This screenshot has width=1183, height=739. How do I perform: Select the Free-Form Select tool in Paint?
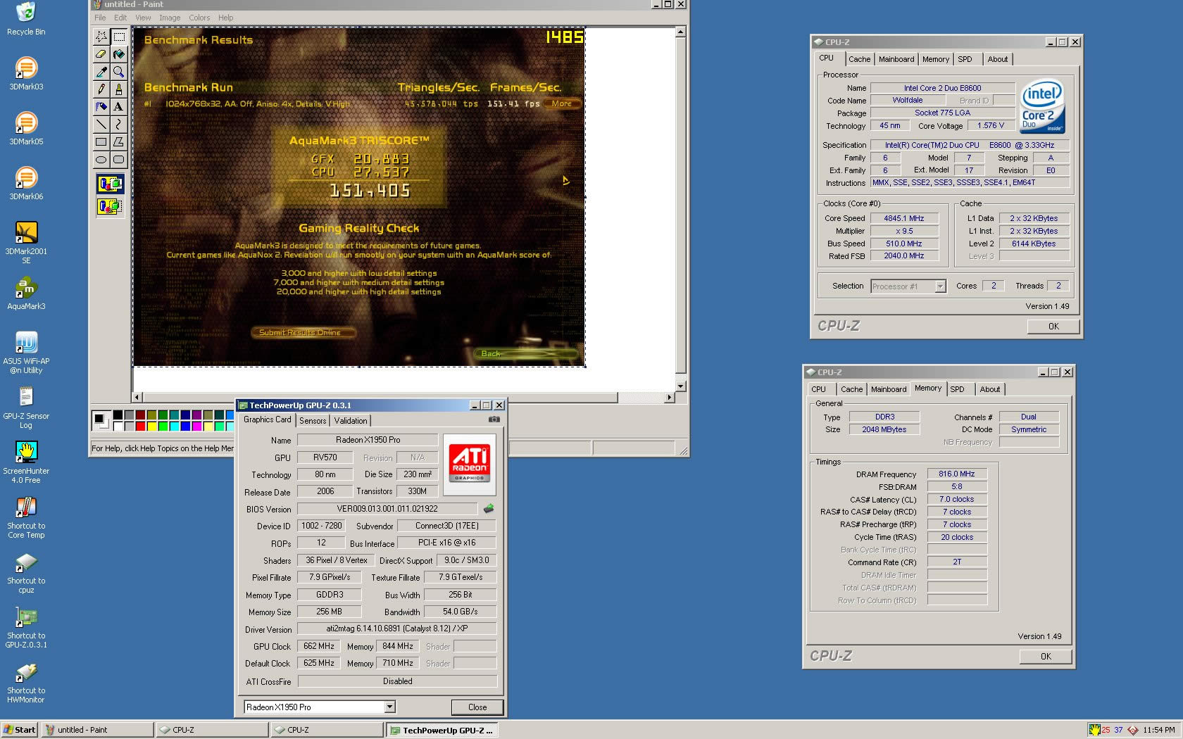pyautogui.click(x=101, y=37)
